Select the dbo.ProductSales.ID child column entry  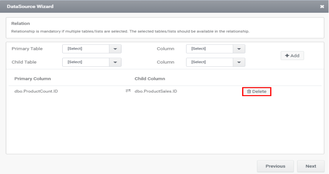156,91
